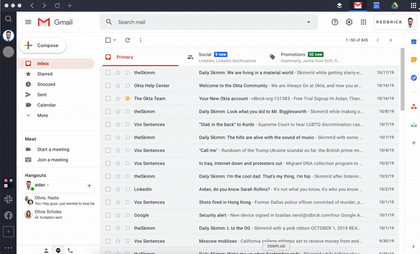Open Hangouts contacts tab
Image resolution: width=420 pixels, height=254 pixels.
[x=46, y=250]
